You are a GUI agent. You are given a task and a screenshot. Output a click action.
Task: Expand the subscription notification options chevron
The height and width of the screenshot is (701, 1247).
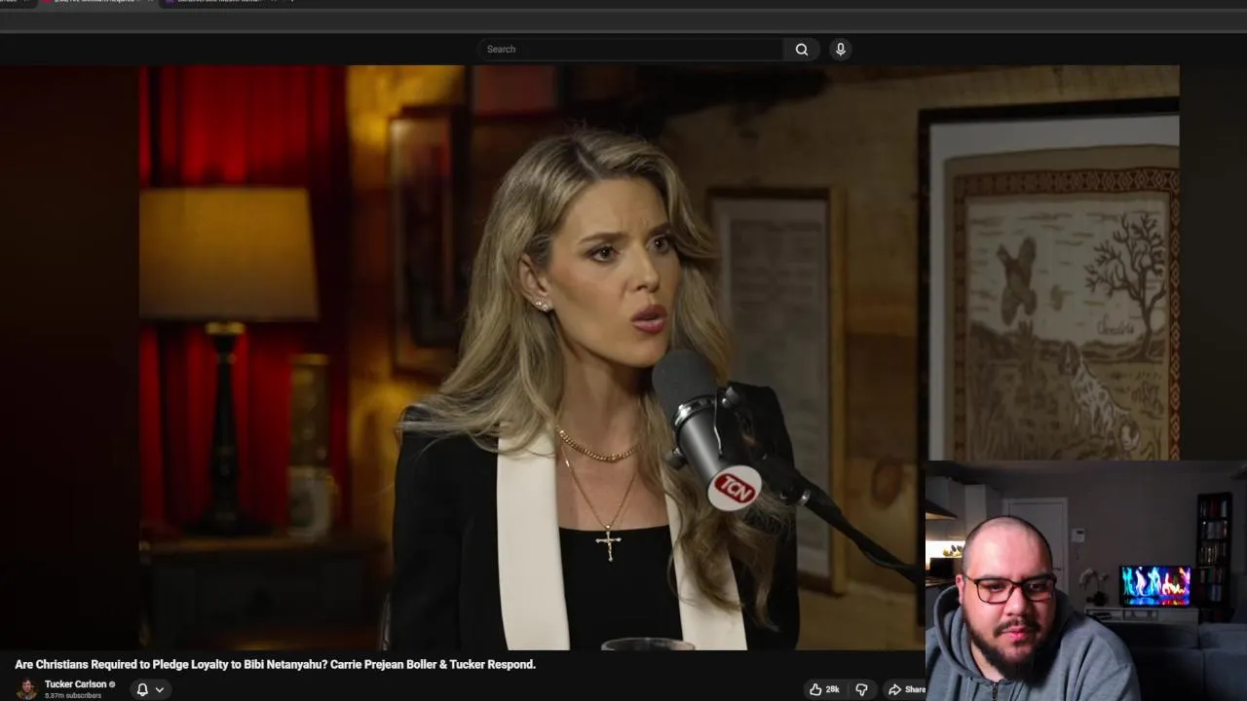(x=160, y=689)
